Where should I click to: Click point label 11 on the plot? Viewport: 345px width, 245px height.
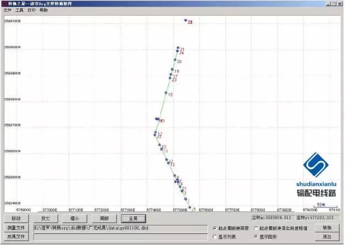(165, 151)
